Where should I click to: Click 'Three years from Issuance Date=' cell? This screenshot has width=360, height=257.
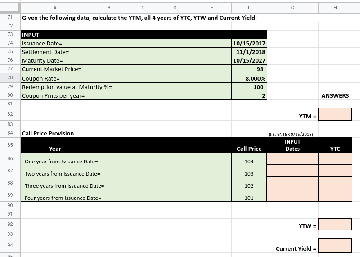126,183
